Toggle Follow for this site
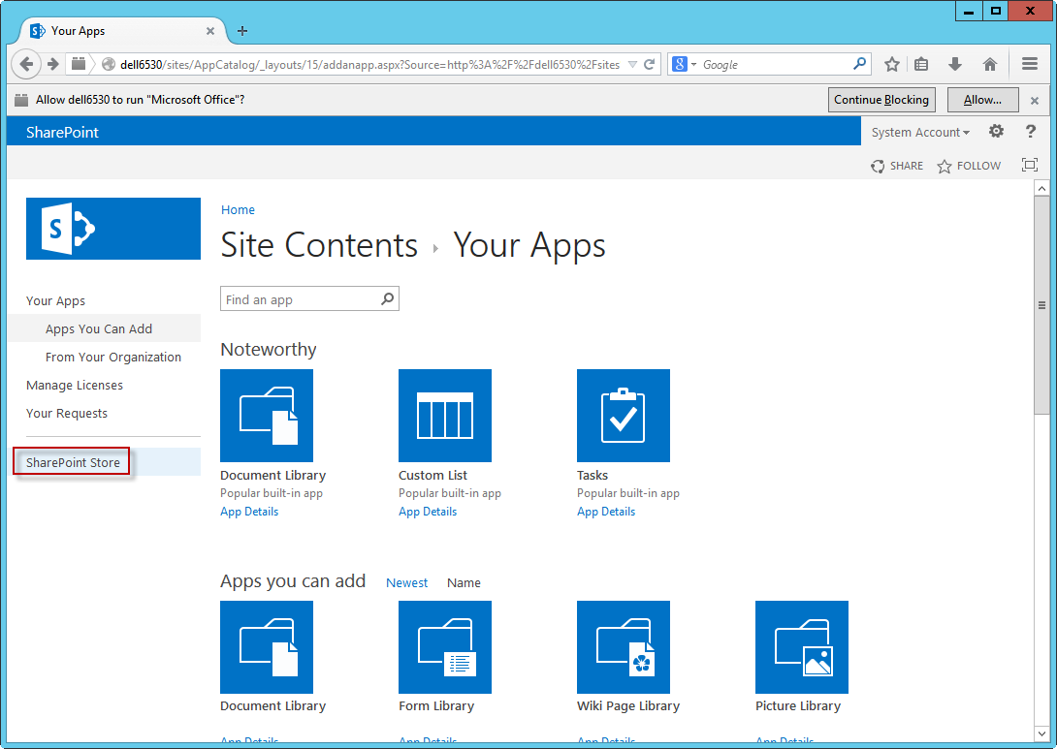This screenshot has width=1057, height=749. pos(968,166)
